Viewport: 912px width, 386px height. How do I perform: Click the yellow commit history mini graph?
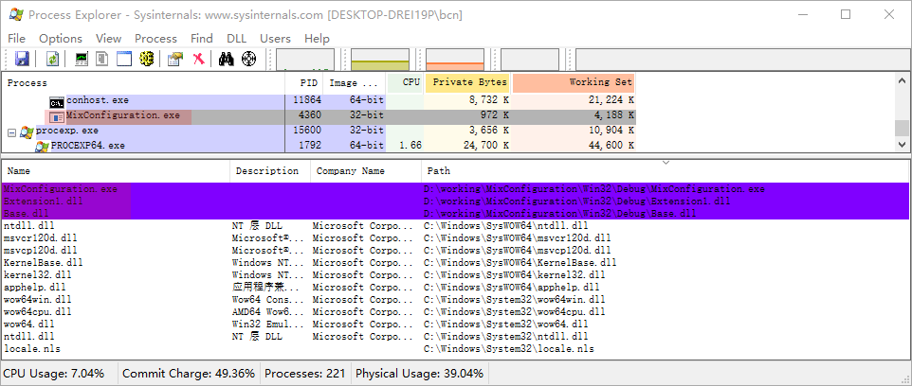(380, 60)
